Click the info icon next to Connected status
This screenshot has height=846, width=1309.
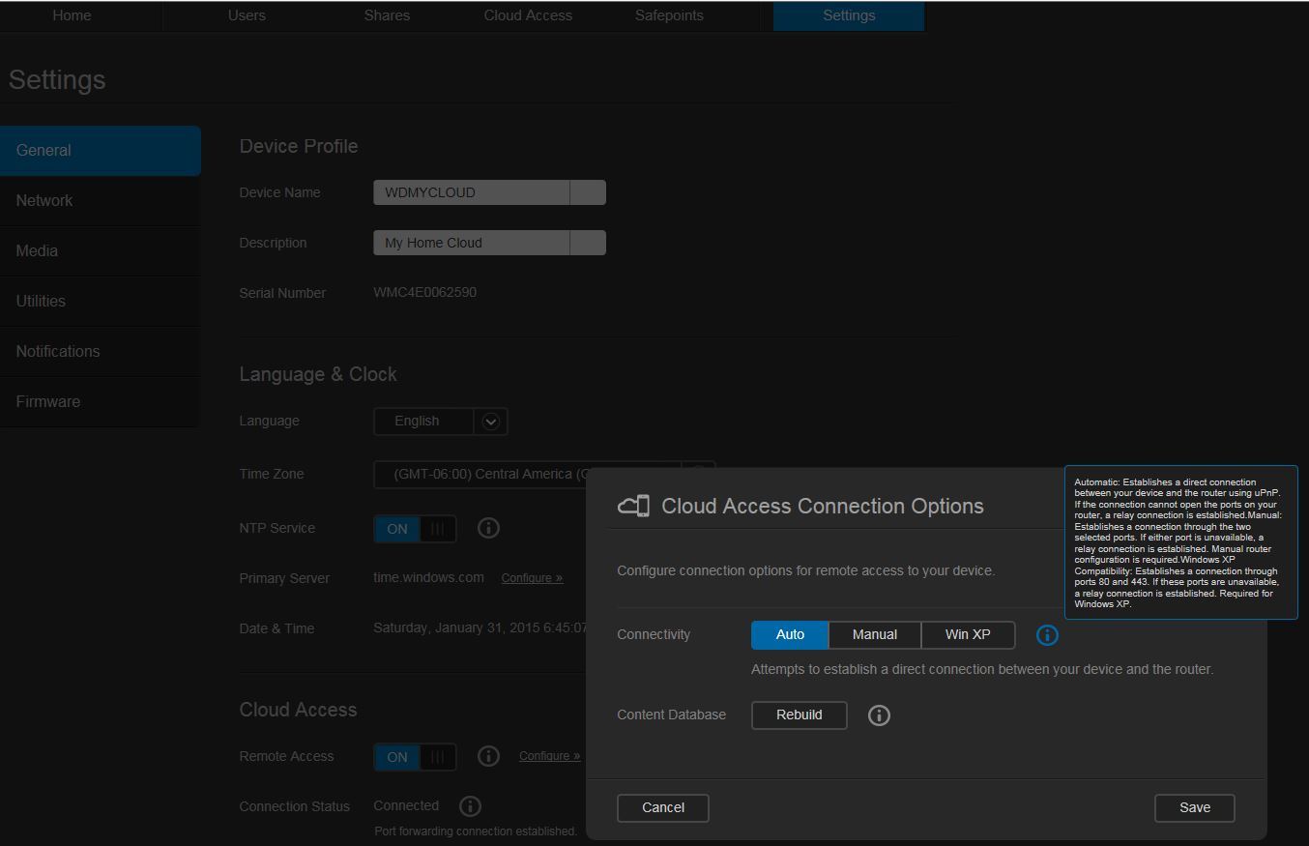point(471,806)
